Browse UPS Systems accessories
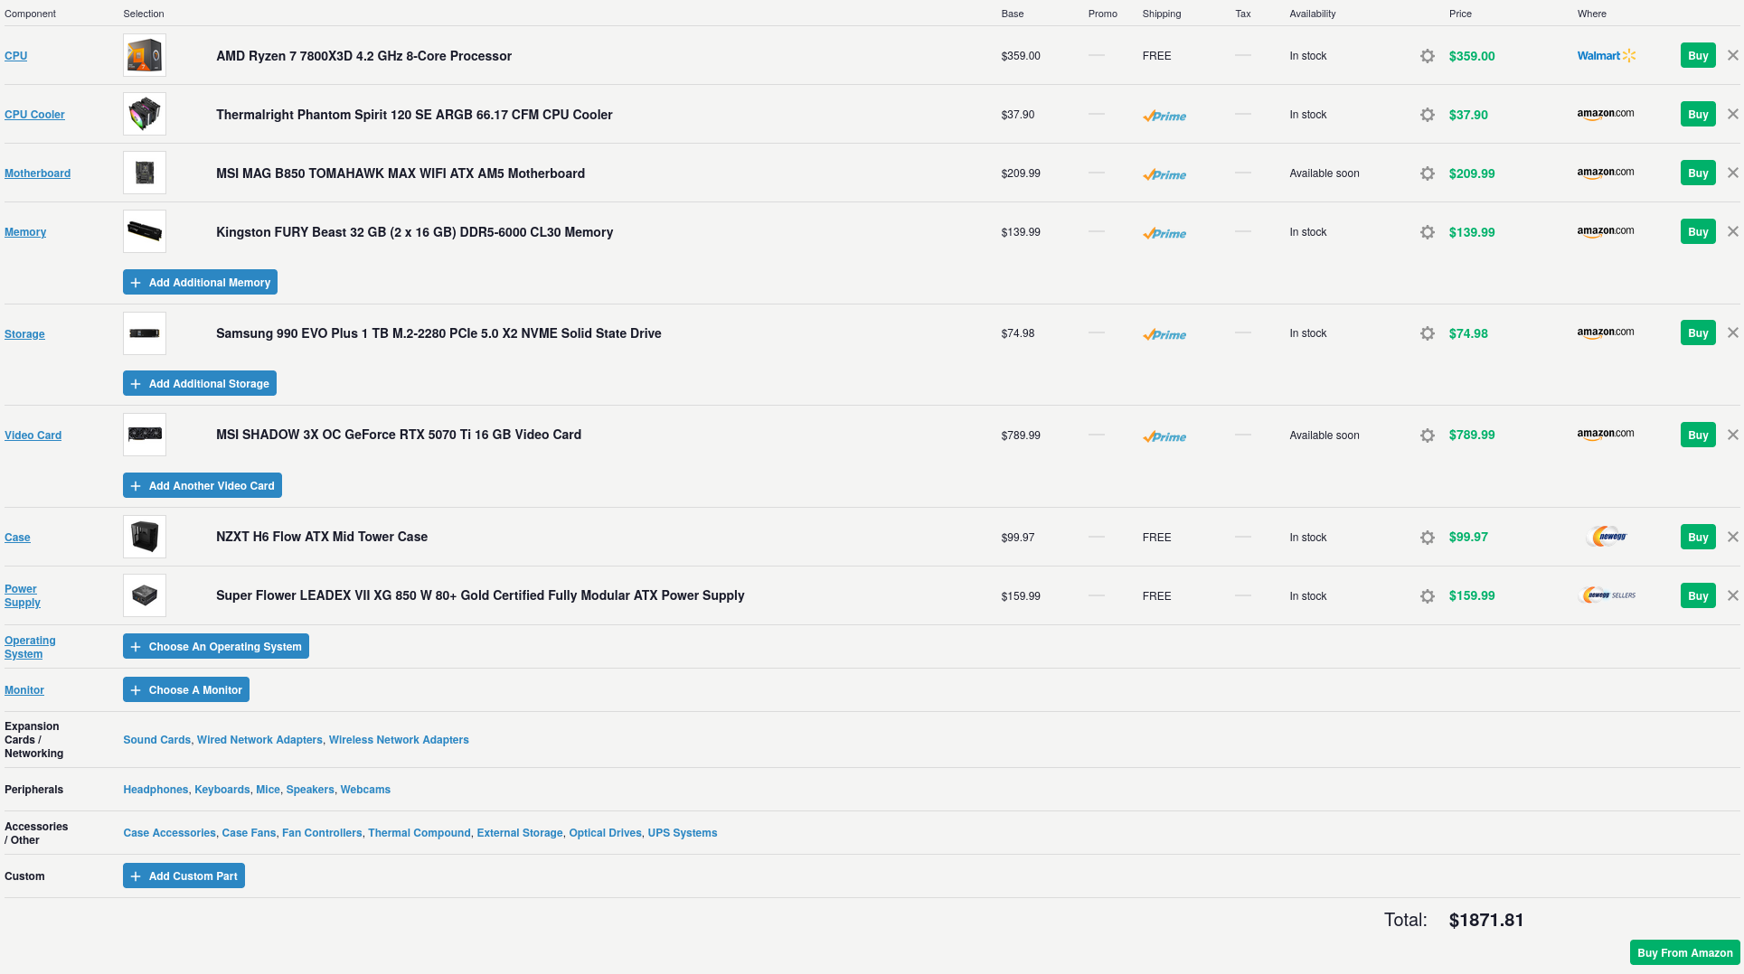 pyautogui.click(x=683, y=833)
